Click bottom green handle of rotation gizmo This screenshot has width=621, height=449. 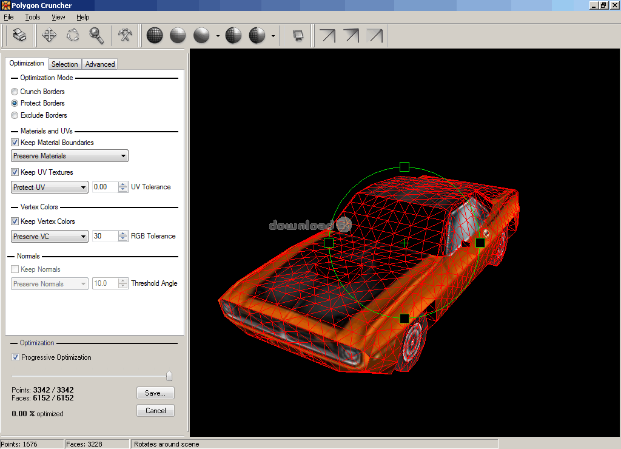pos(404,318)
